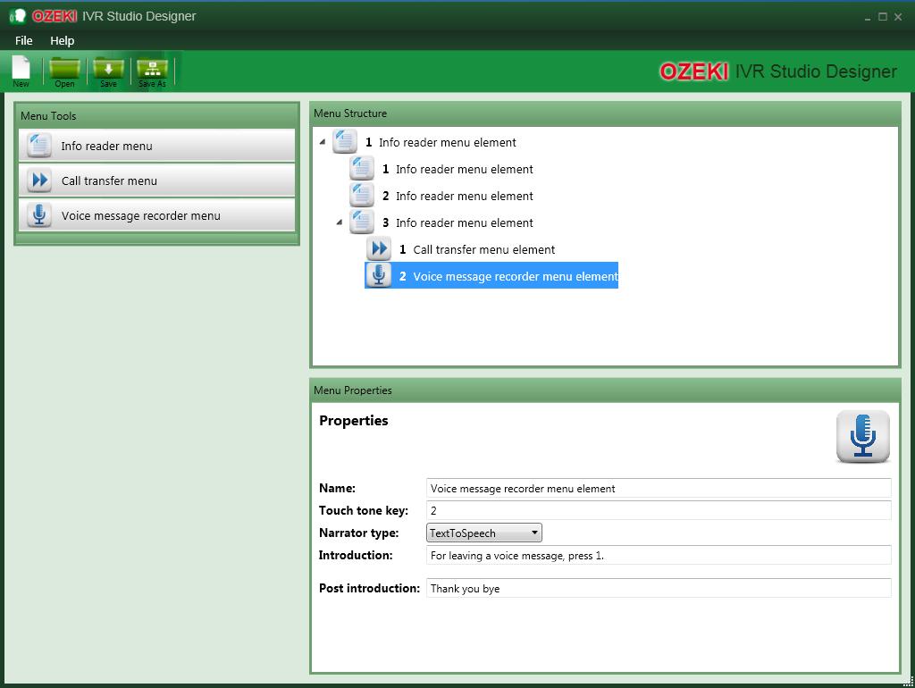Select '1 Call transfer menu element' row
Viewport: 915px width, 688px height.
[461, 249]
